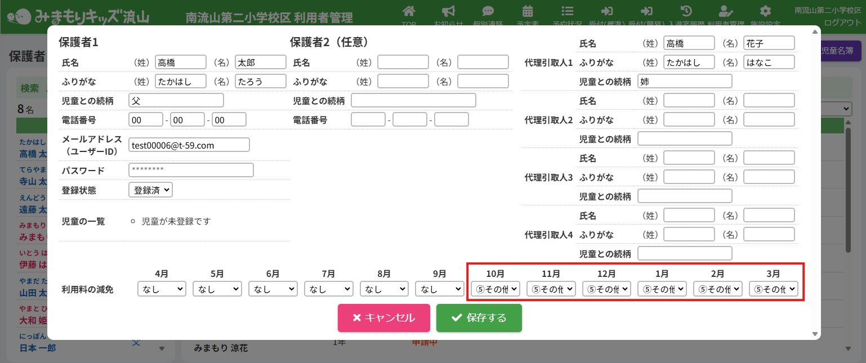Click the 受付(簡易) sign-in icon
This screenshot has height=363, width=866.
646,11
